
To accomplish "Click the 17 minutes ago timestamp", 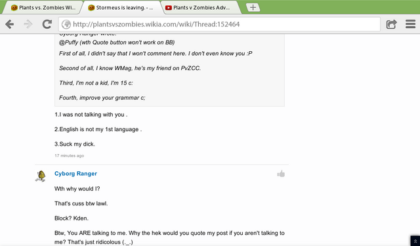I will pos(70,155).
